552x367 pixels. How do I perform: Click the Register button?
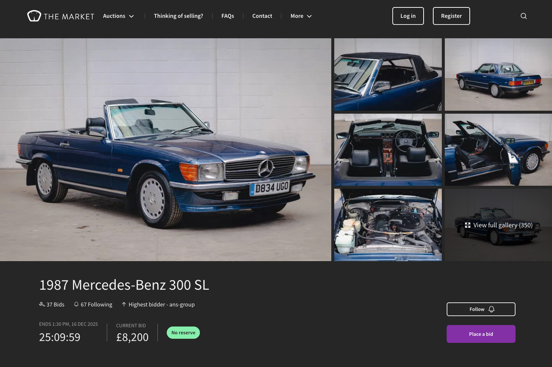451,16
